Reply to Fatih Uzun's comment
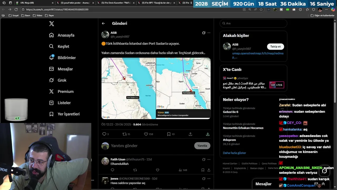The height and width of the screenshot is (190, 337). pos(112,170)
